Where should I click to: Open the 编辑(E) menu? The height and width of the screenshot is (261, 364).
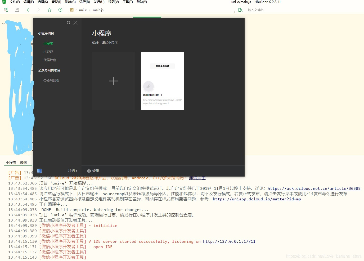pyautogui.click(x=29, y=2)
